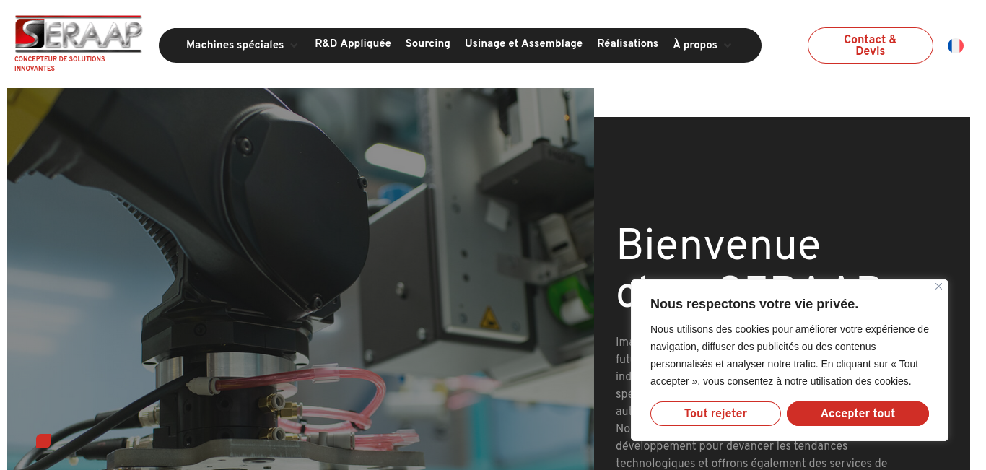Click the small red square on the robot image

click(43, 441)
